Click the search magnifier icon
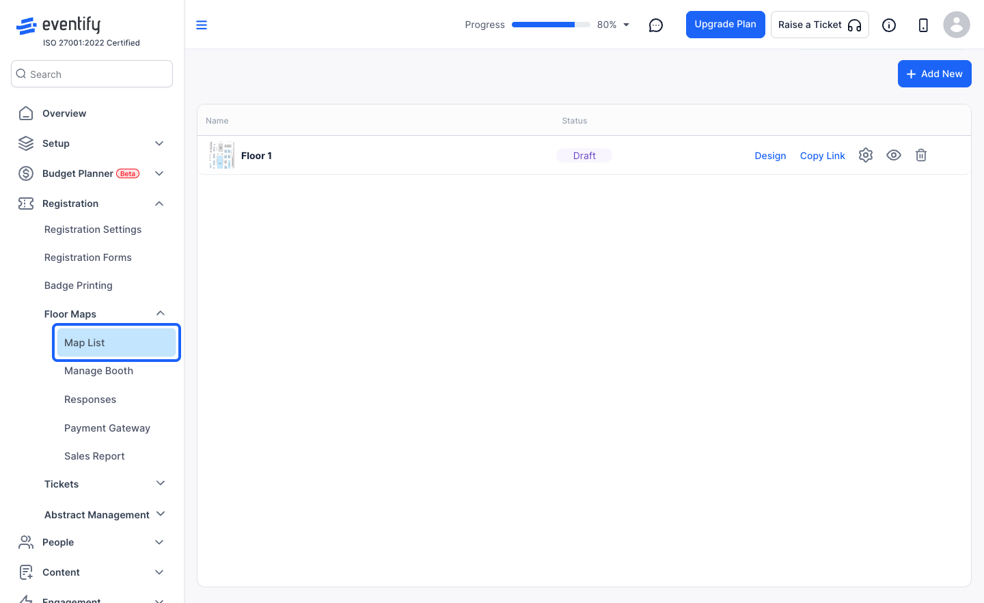Image resolution: width=984 pixels, height=603 pixels. [x=21, y=74]
